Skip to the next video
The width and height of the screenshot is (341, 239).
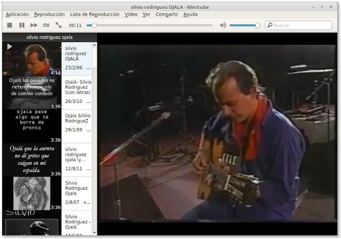[34, 25]
